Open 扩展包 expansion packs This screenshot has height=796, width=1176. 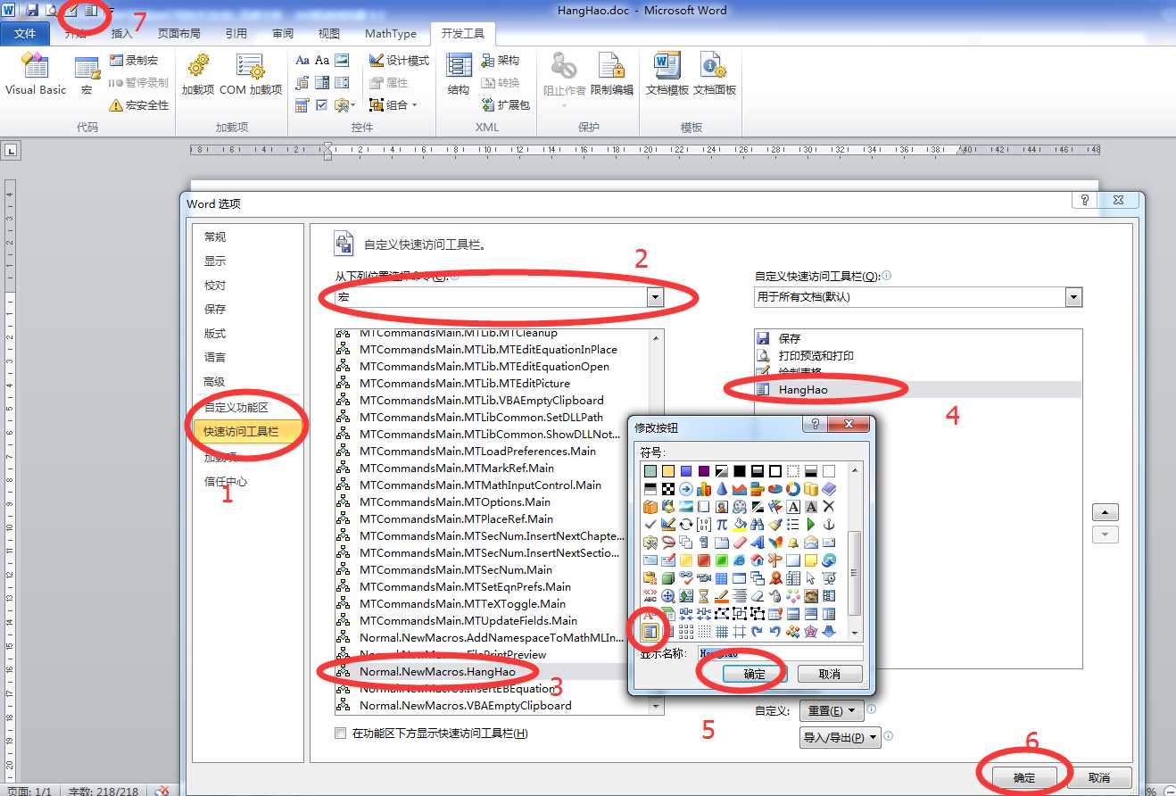(505, 105)
